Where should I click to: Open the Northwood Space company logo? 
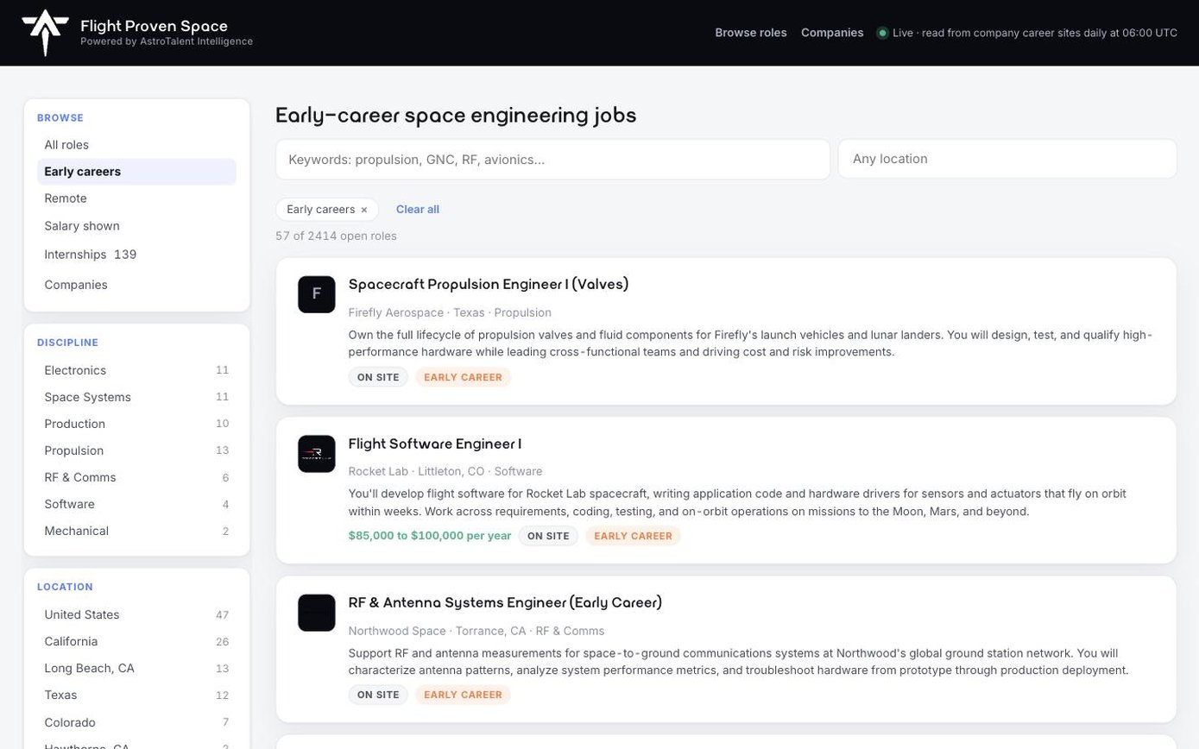pyautogui.click(x=316, y=613)
